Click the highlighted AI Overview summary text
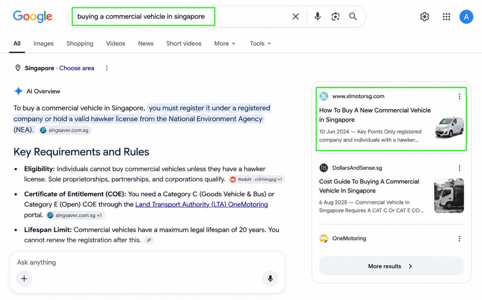482x300 pixels. tap(142, 119)
